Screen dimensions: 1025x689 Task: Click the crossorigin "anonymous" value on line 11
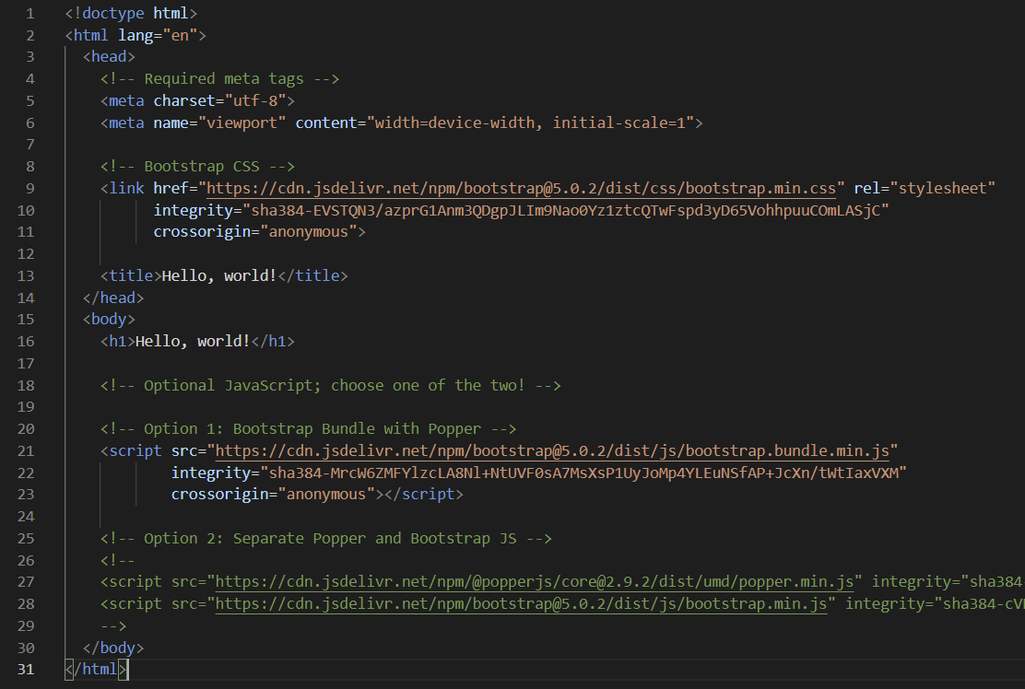(312, 232)
